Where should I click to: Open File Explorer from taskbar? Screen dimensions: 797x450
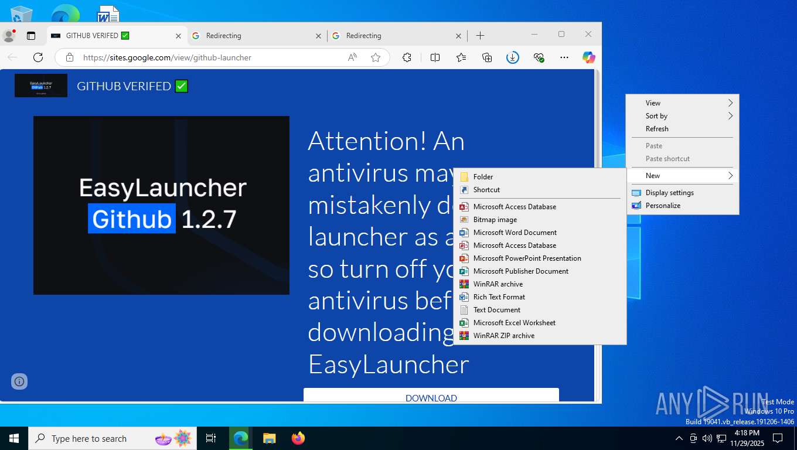[269, 438]
